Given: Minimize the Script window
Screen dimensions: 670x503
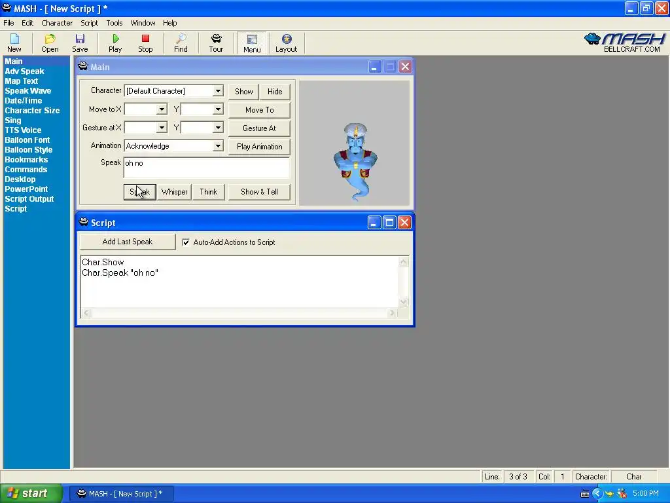Looking at the screenshot, I should [x=374, y=223].
